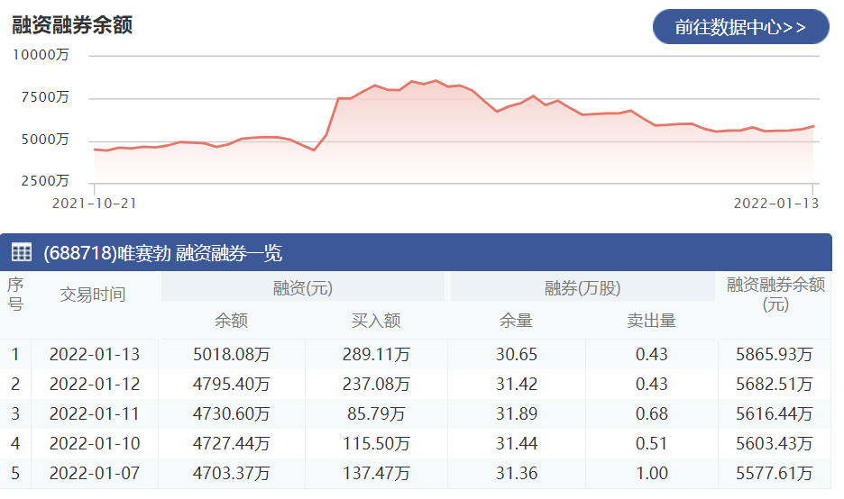This screenshot has height=499, width=844.
Task: Click the 4727.44万 balance cell
Action: [232, 443]
